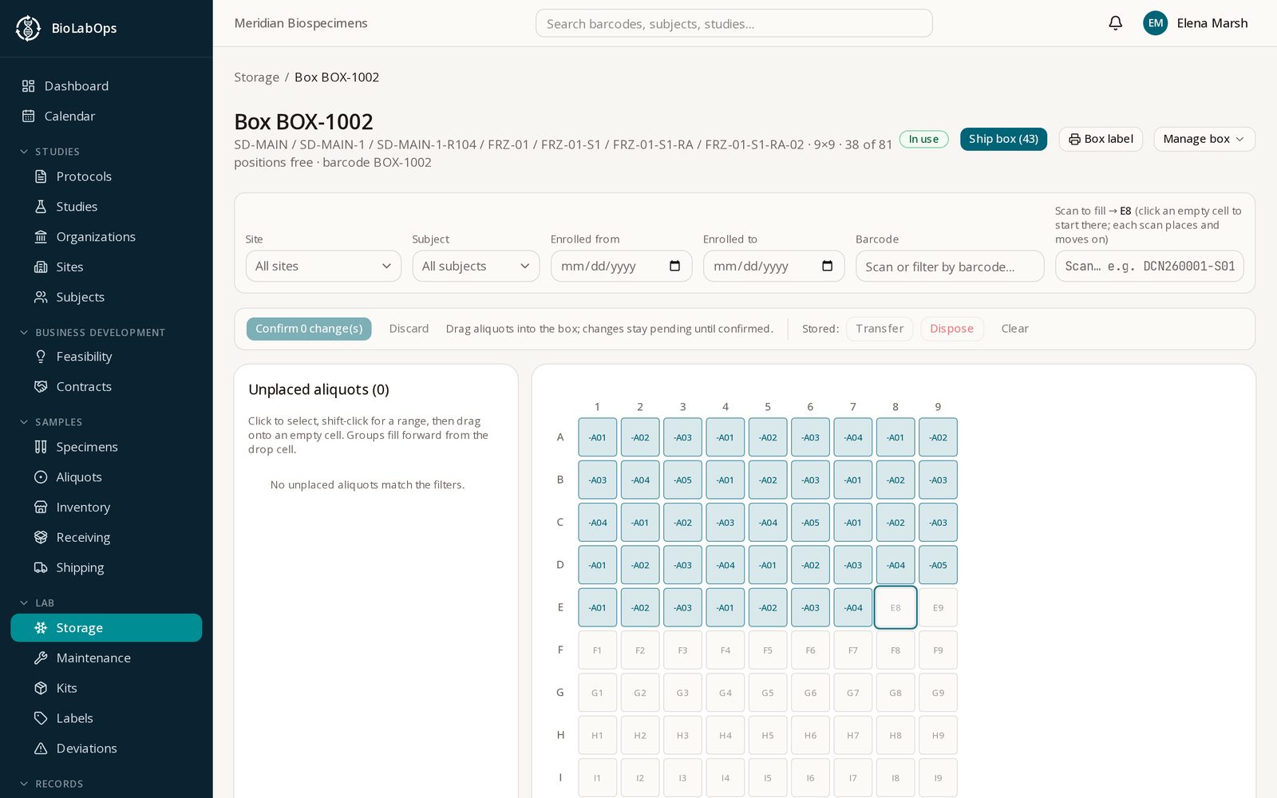Open notifications bell
1277x798 pixels.
click(x=1116, y=23)
